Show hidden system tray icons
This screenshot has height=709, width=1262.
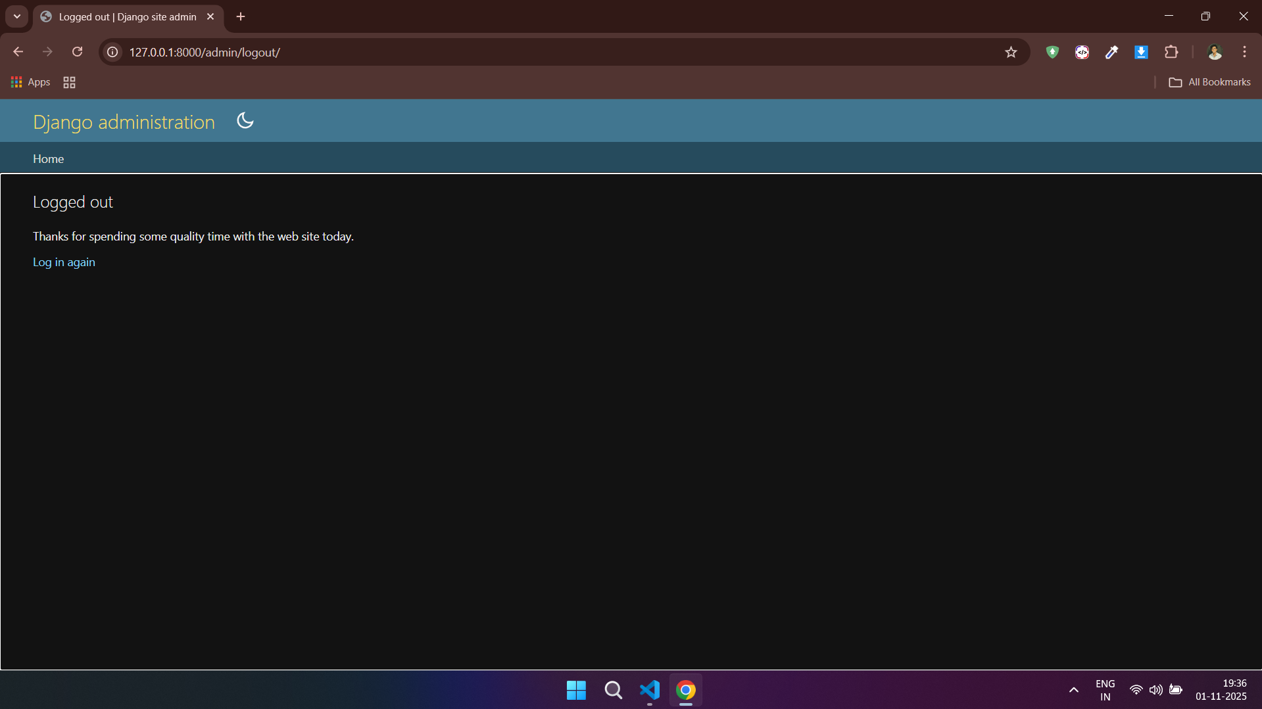click(1073, 690)
